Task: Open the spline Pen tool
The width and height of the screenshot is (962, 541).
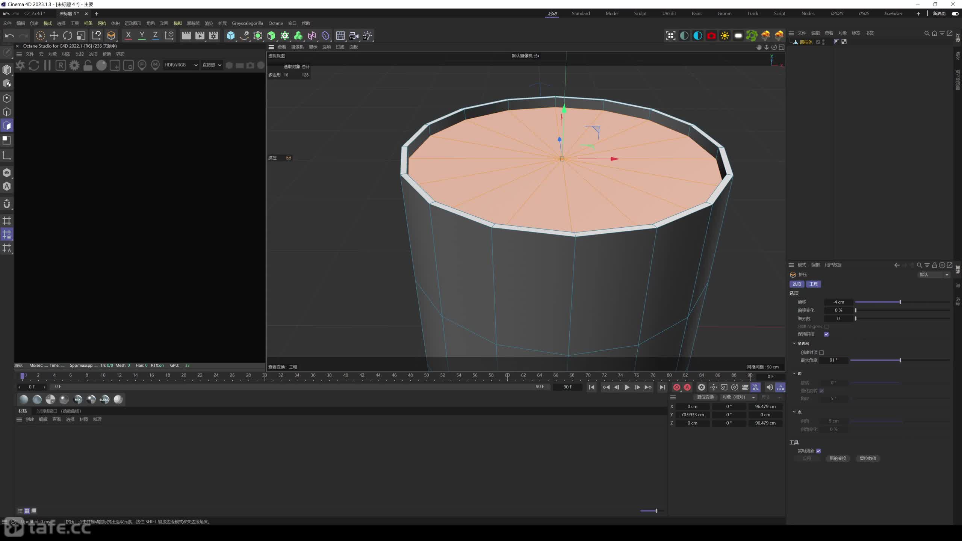Action: (x=244, y=36)
